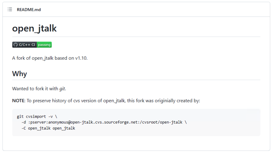Click the italic "git" word
Screen dimensions: 272x152
(x=62, y=88)
